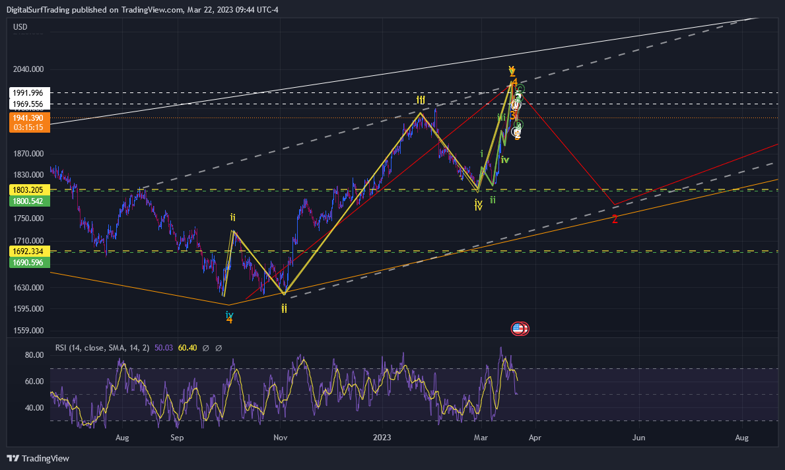Click the yellow RSI SMA value 60.40
The height and width of the screenshot is (470, 785).
point(188,348)
